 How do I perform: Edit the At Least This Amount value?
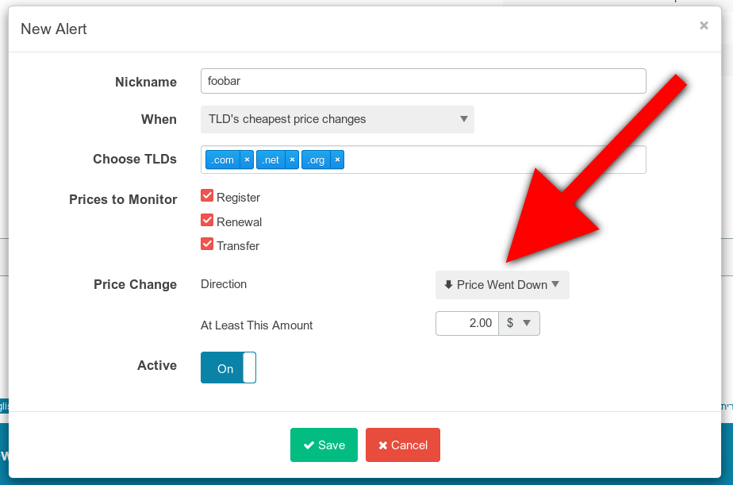468,323
